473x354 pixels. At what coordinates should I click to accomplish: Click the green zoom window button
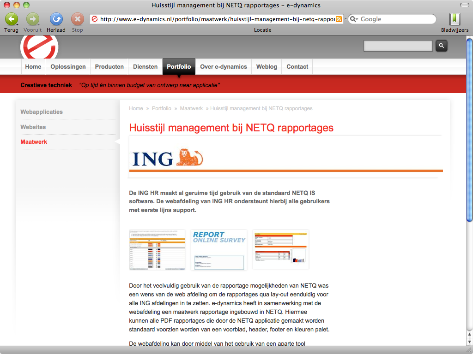pos(26,5)
